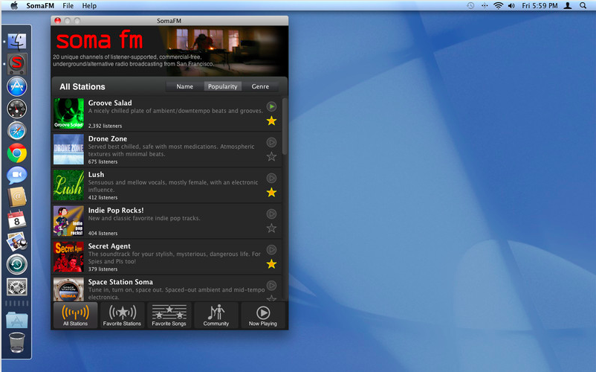The width and height of the screenshot is (596, 372).
Task: Open iChat from the Dock
Action: point(17,176)
